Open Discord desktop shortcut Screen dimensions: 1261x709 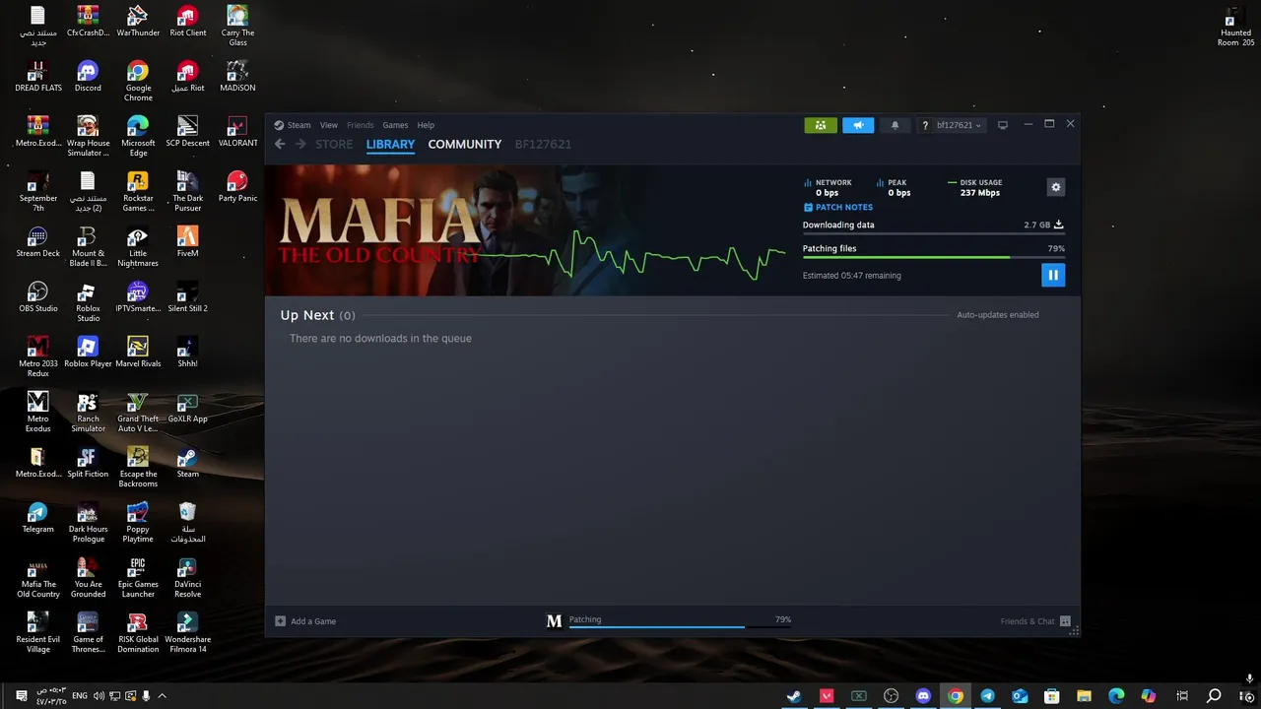tap(88, 77)
